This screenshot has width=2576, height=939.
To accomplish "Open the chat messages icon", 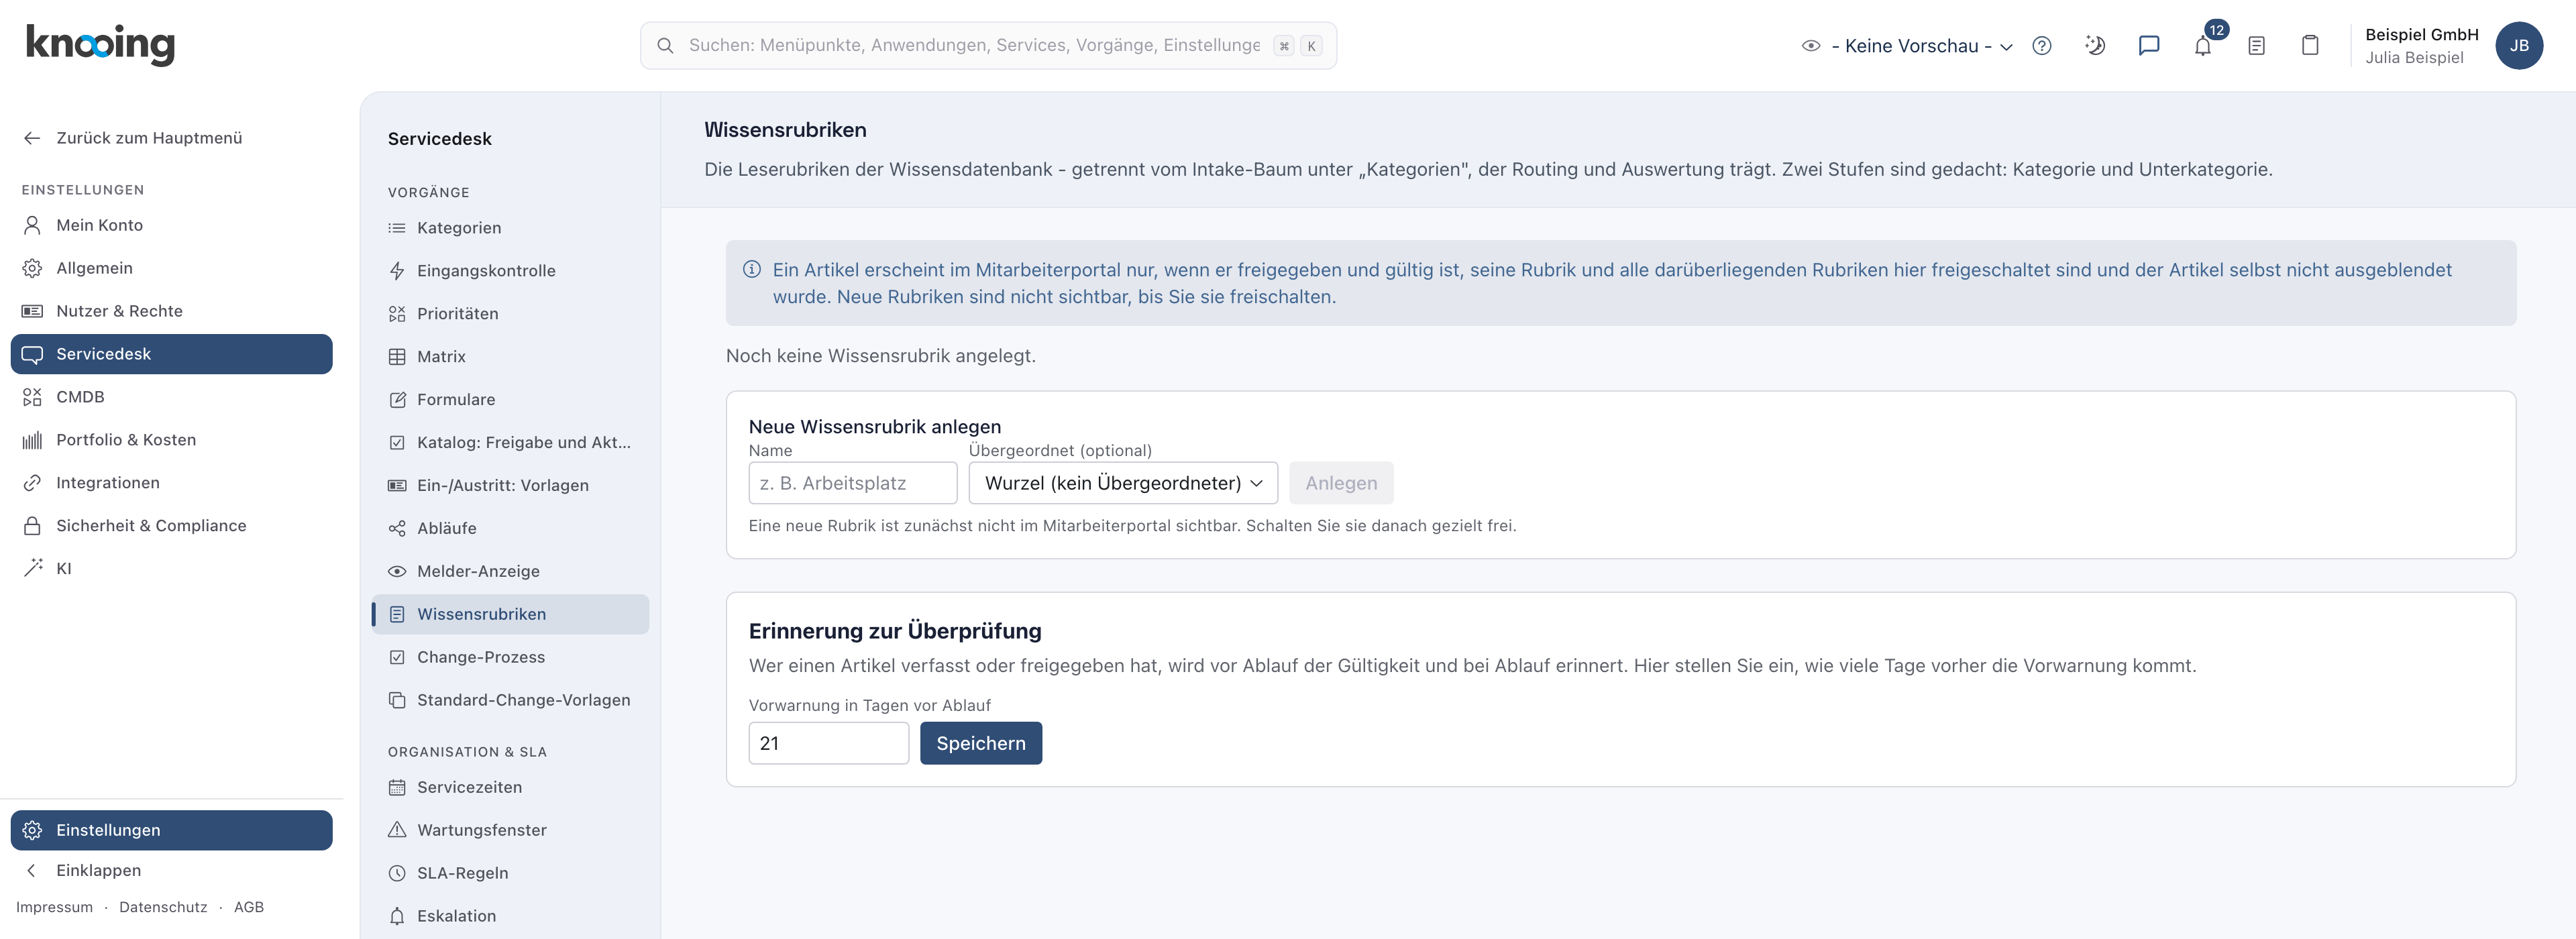I will coord(2149,46).
